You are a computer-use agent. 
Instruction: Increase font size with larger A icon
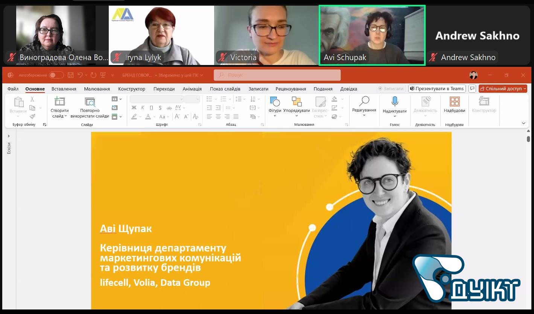[x=178, y=117]
